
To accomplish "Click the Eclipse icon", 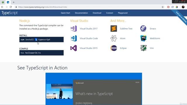I will click(114, 48).
